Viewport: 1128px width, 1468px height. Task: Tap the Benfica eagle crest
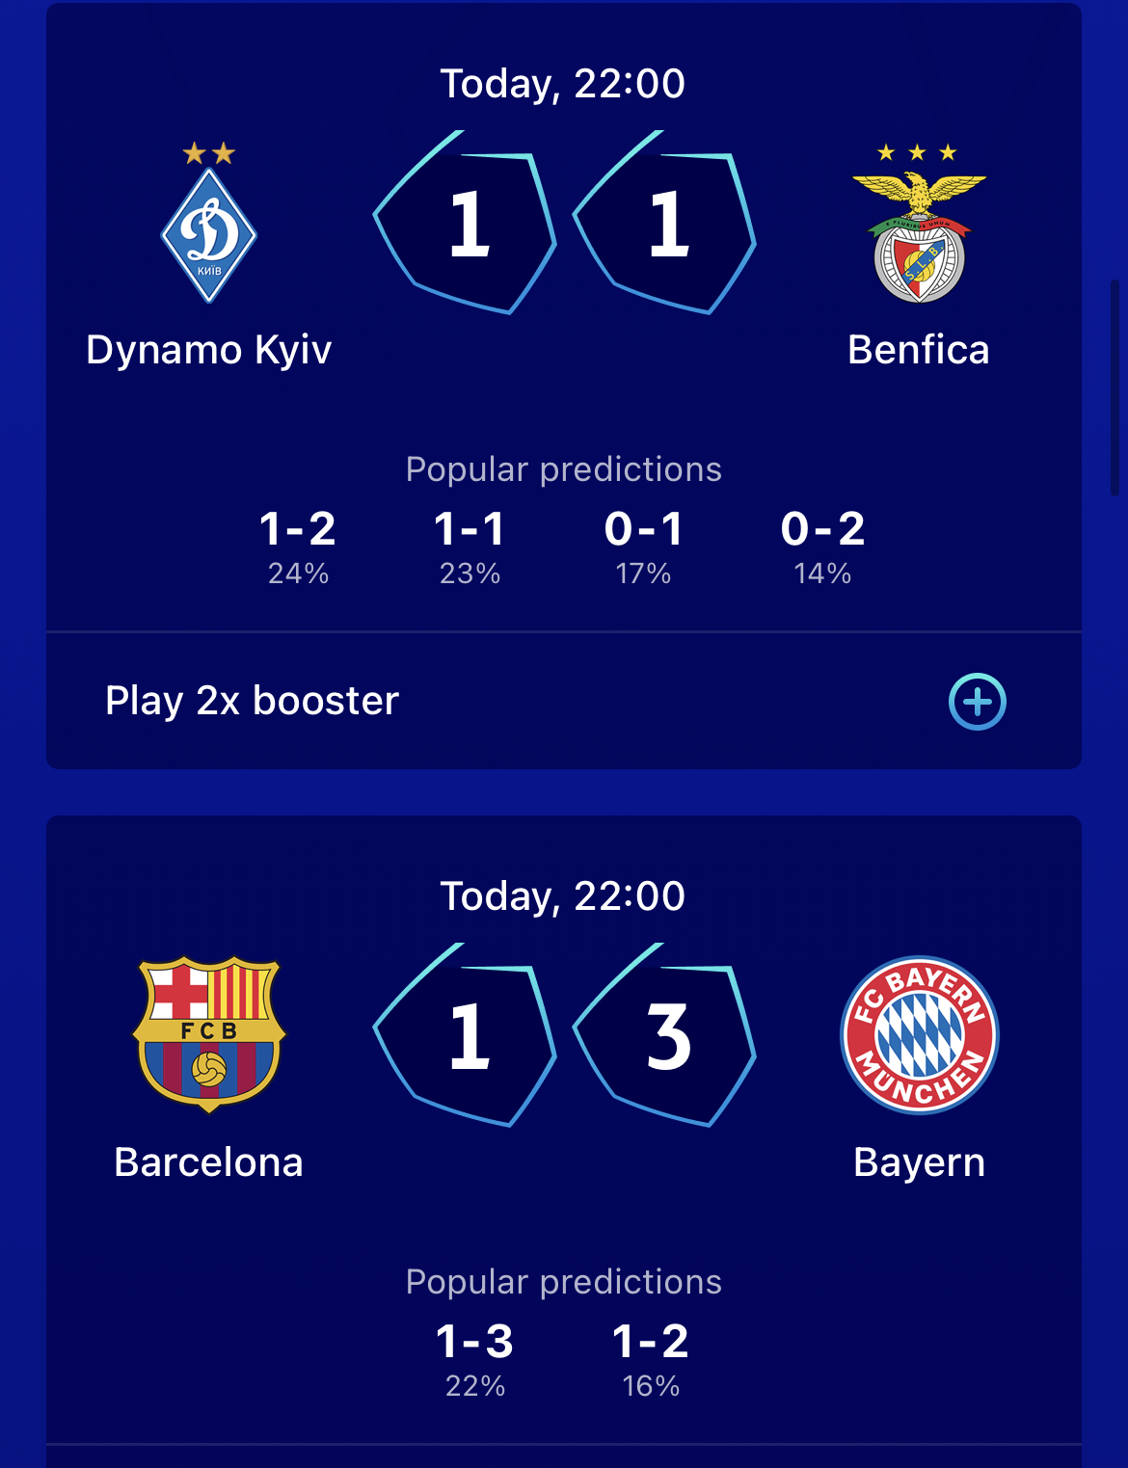[x=919, y=237]
